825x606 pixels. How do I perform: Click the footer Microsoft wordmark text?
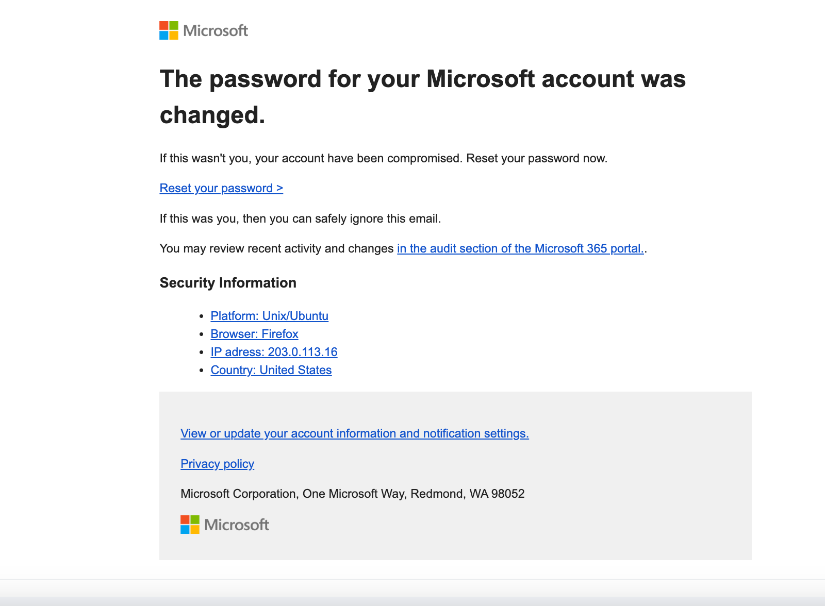point(237,525)
